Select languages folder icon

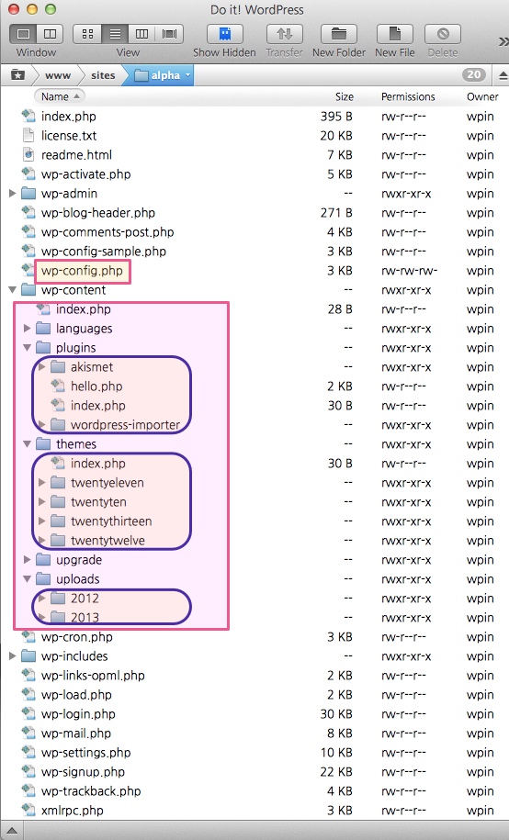pos(43,329)
